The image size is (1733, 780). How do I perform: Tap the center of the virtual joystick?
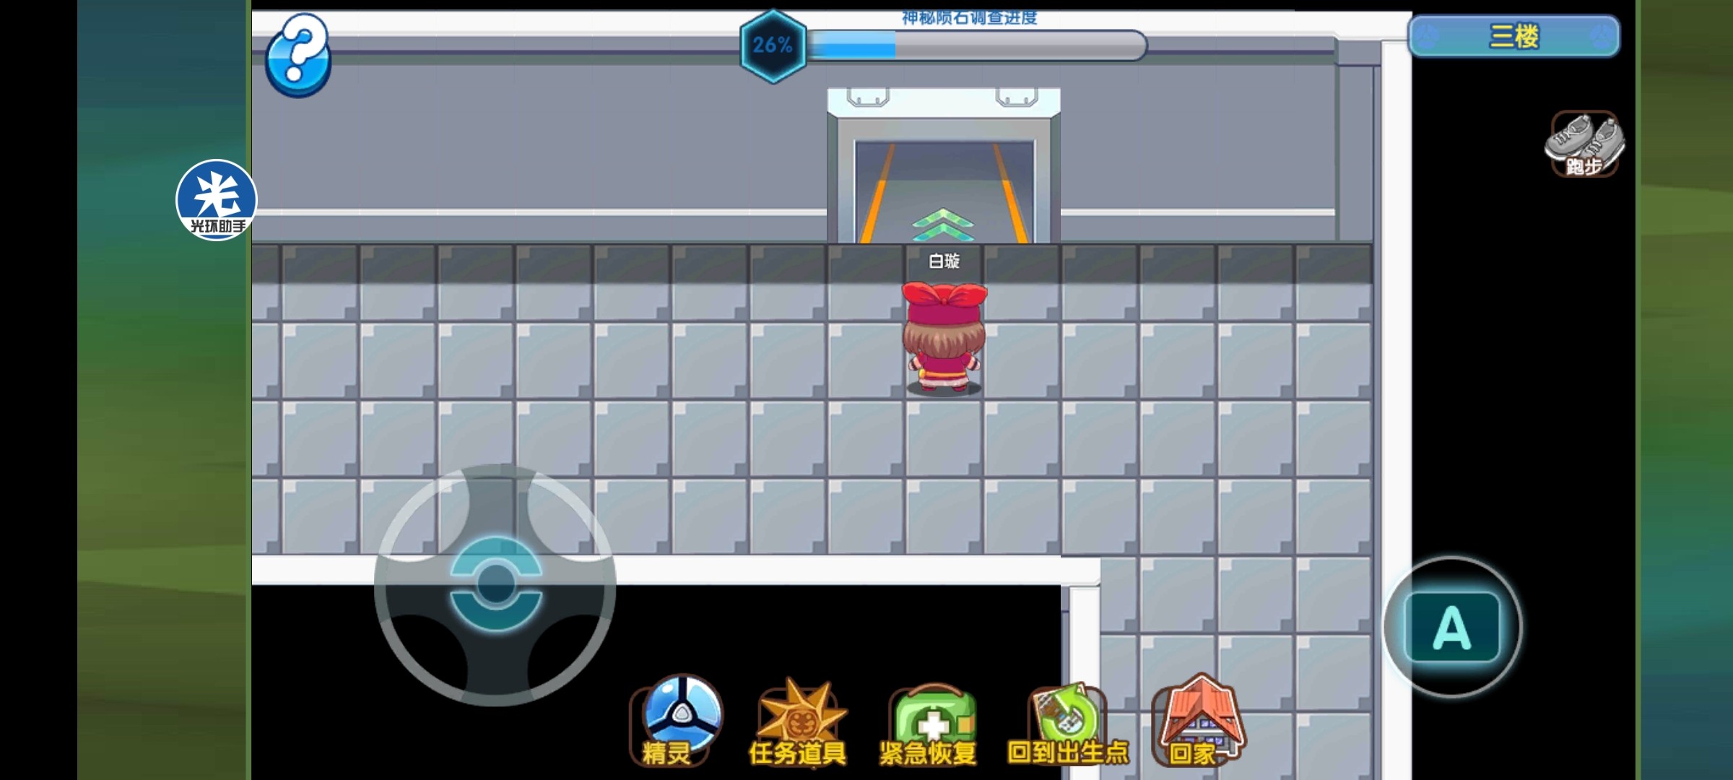coord(495,584)
